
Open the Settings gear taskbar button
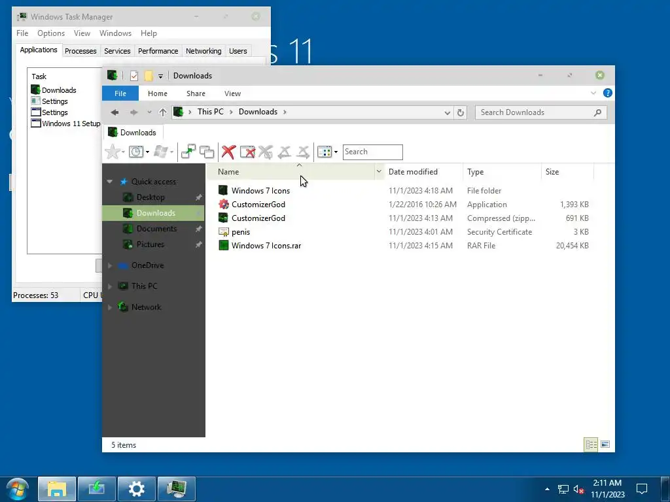tap(137, 489)
